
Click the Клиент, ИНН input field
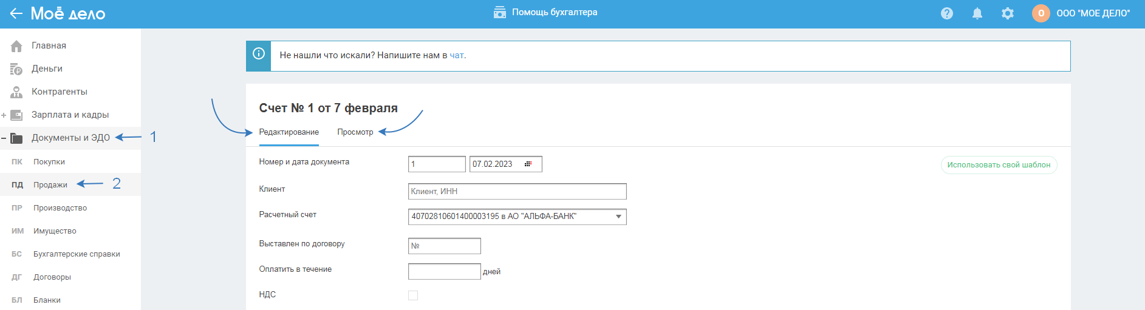(x=517, y=192)
